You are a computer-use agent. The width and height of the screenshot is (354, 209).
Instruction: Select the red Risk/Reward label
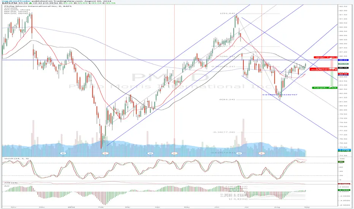(324, 70)
